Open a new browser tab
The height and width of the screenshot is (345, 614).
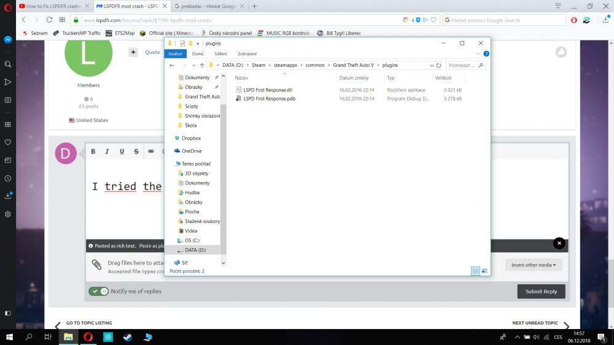[x=255, y=6]
